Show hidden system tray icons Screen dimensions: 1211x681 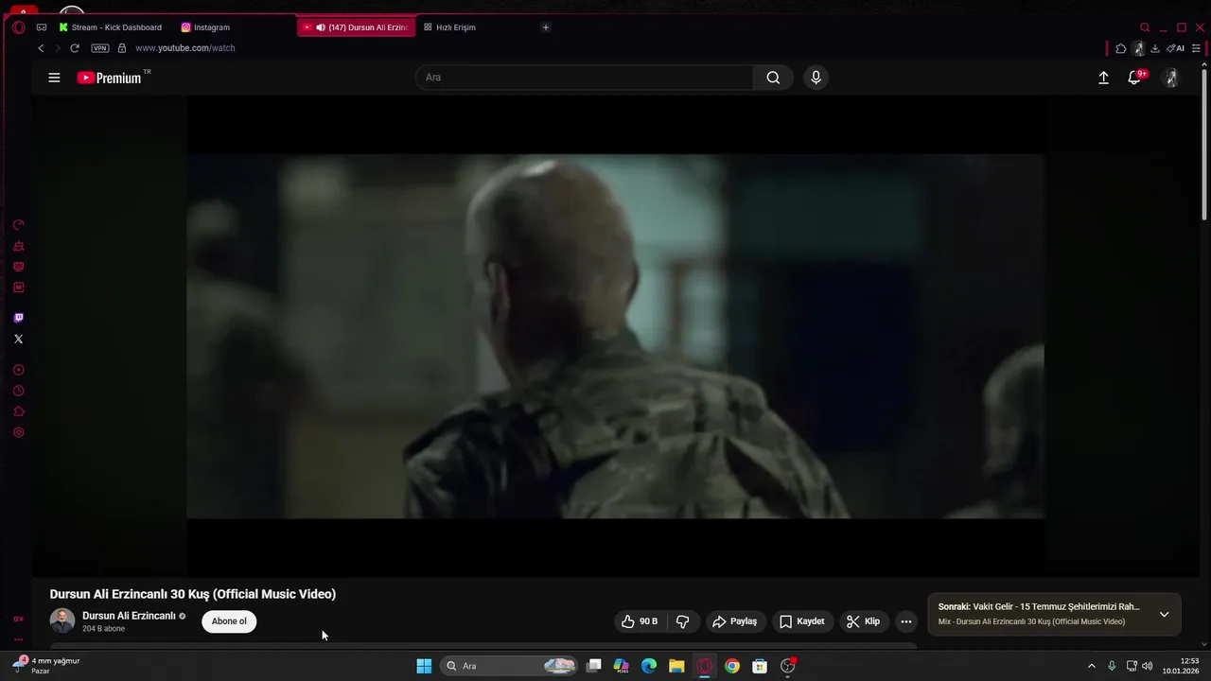[1091, 666]
